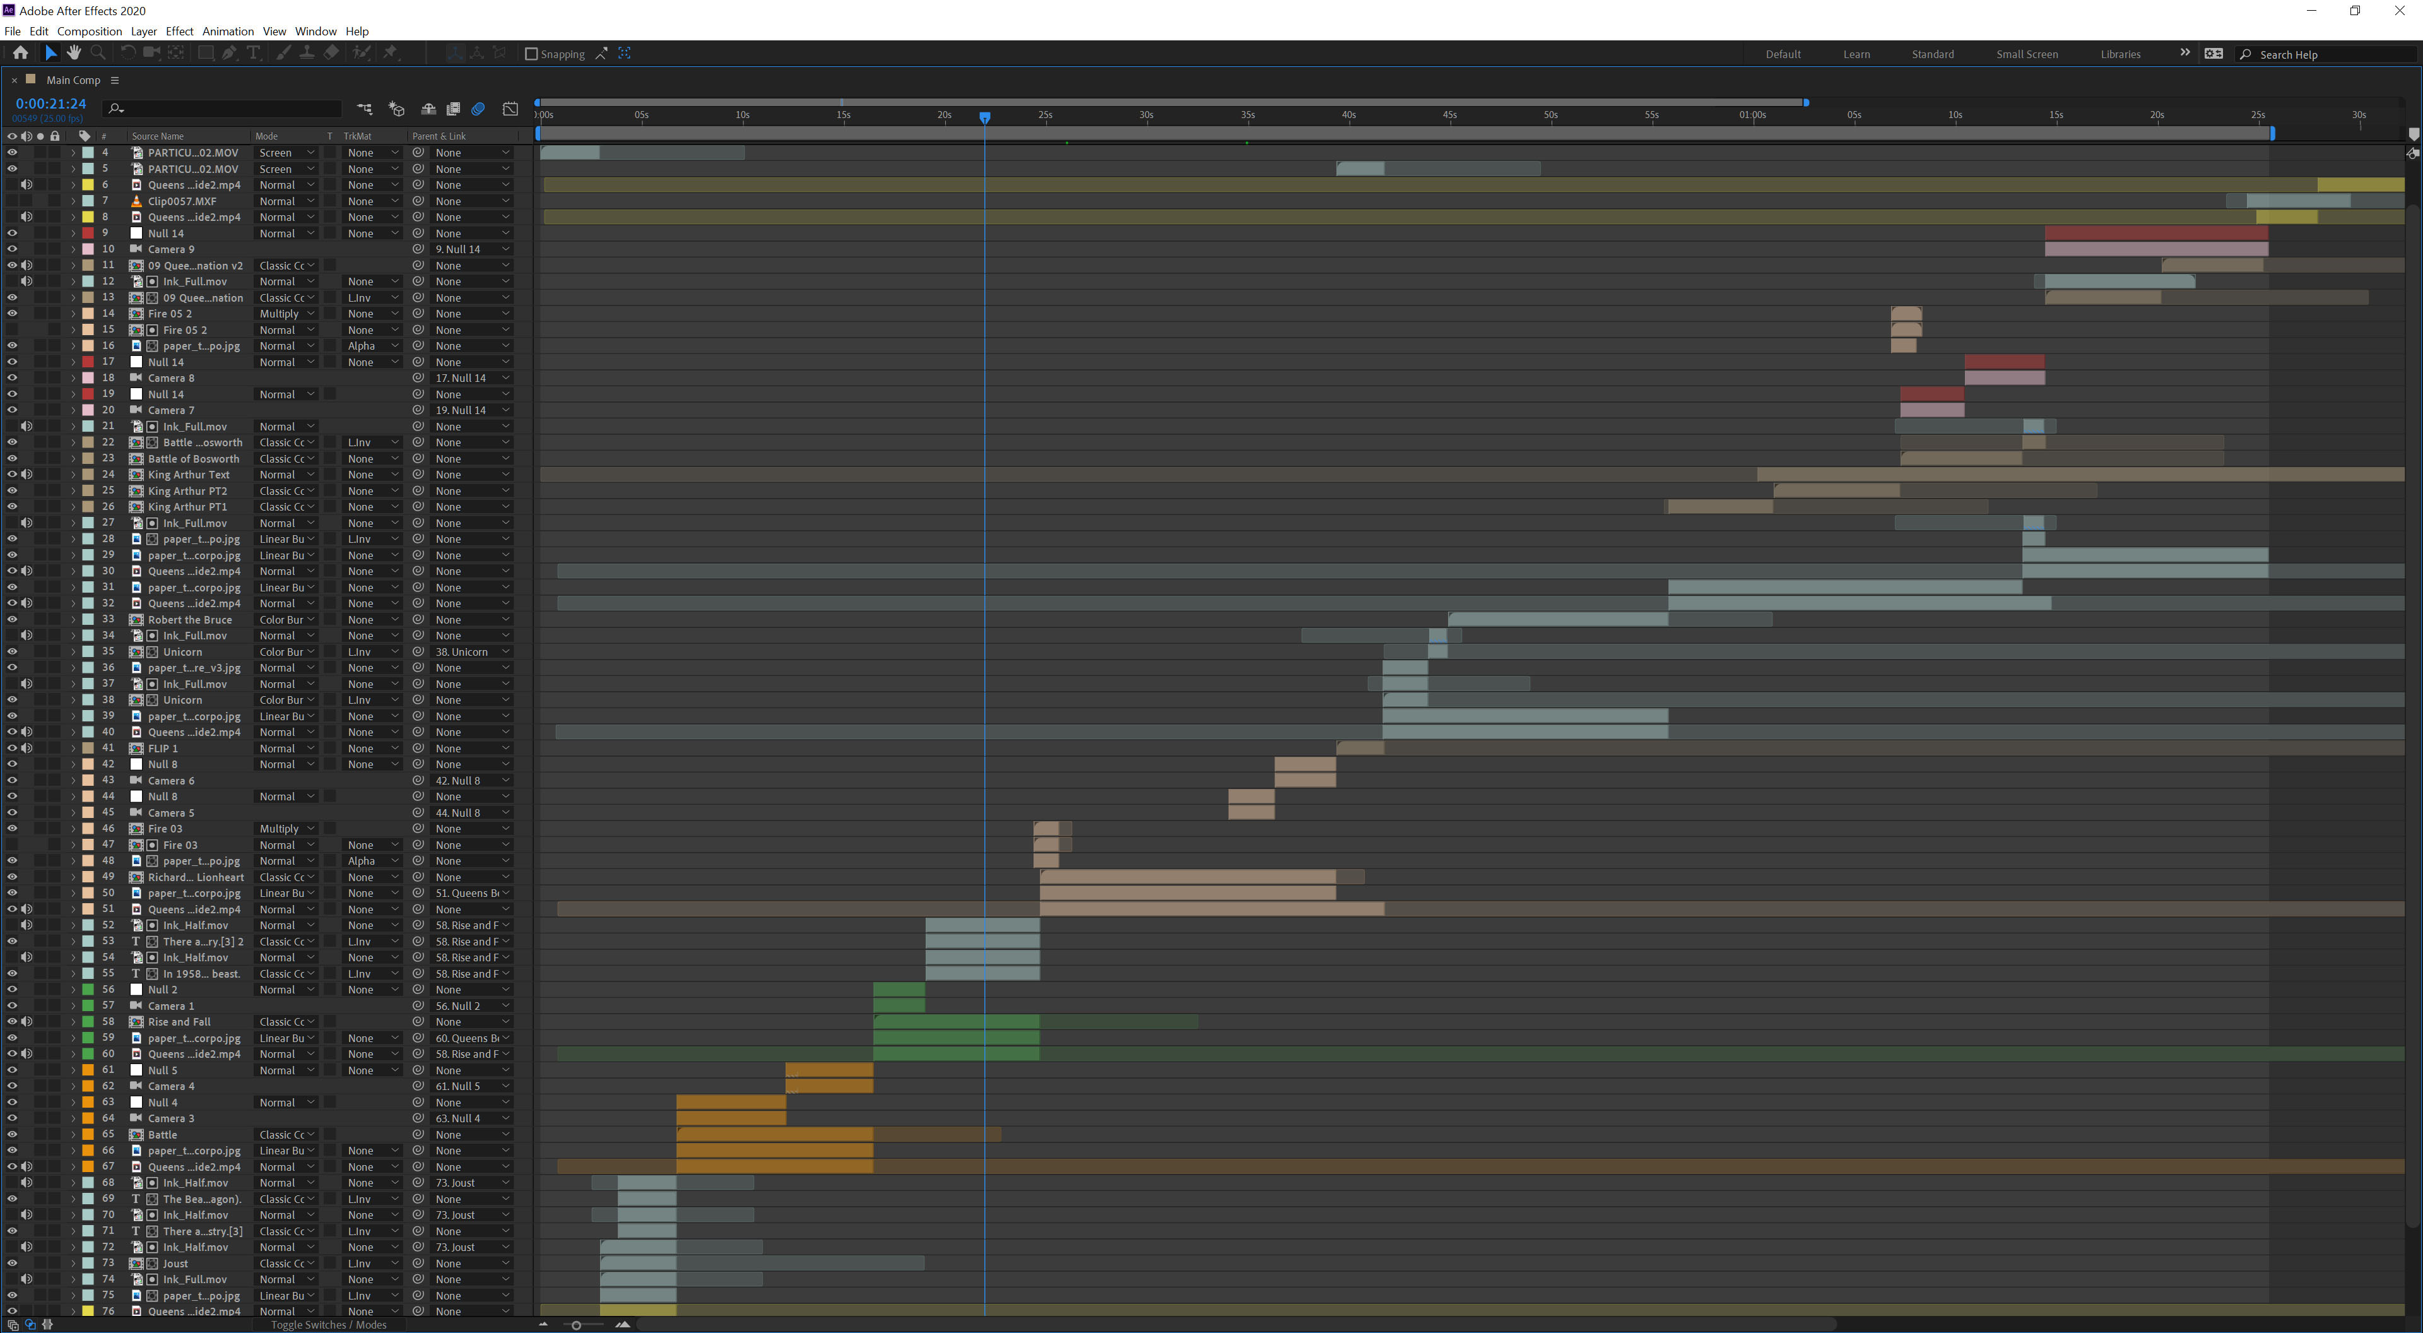This screenshot has height=1333, width=2423.
Task: Open Mode dropdown for layer 14 Fire 05 2
Action: [287, 313]
